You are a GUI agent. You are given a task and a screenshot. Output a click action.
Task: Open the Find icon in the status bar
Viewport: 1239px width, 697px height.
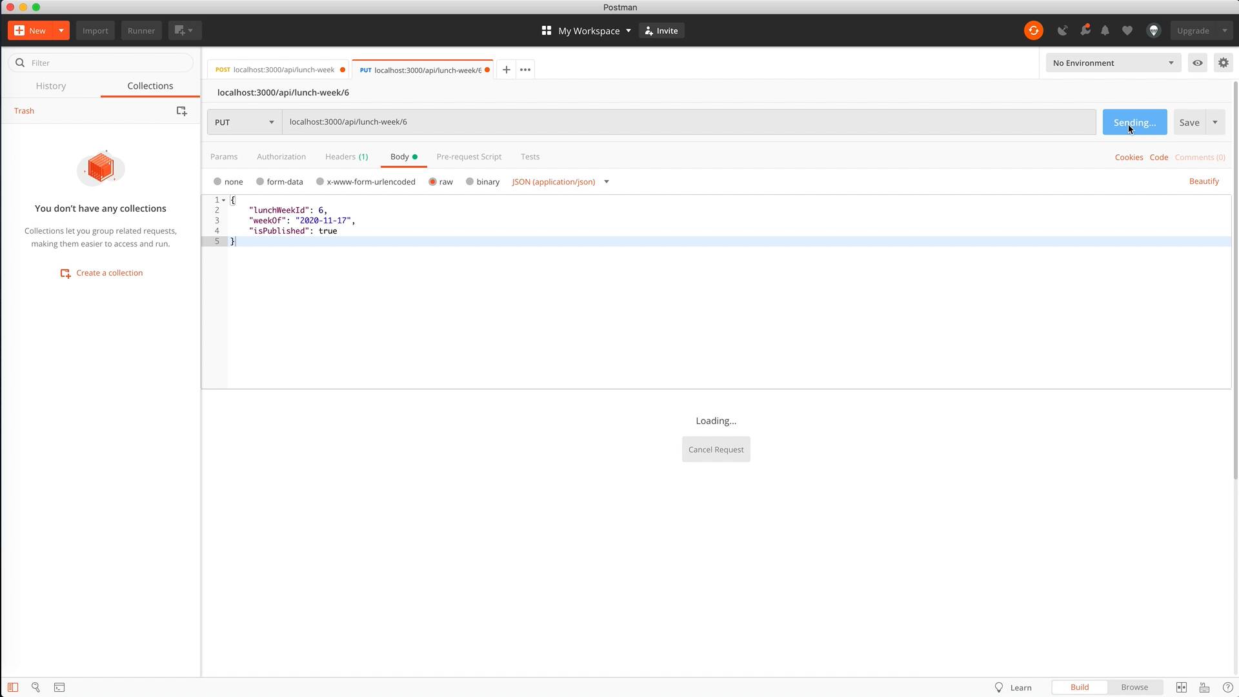tap(35, 687)
